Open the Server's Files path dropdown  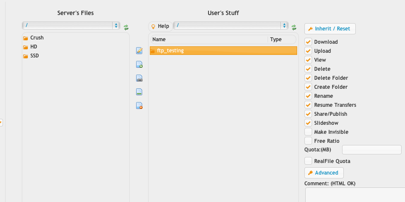tap(71, 25)
